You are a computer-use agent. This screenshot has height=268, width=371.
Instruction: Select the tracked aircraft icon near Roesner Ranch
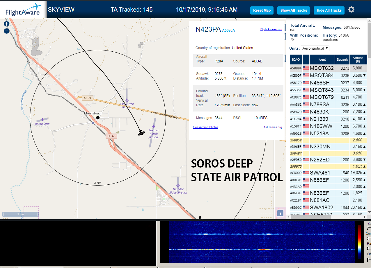(x=141, y=133)
